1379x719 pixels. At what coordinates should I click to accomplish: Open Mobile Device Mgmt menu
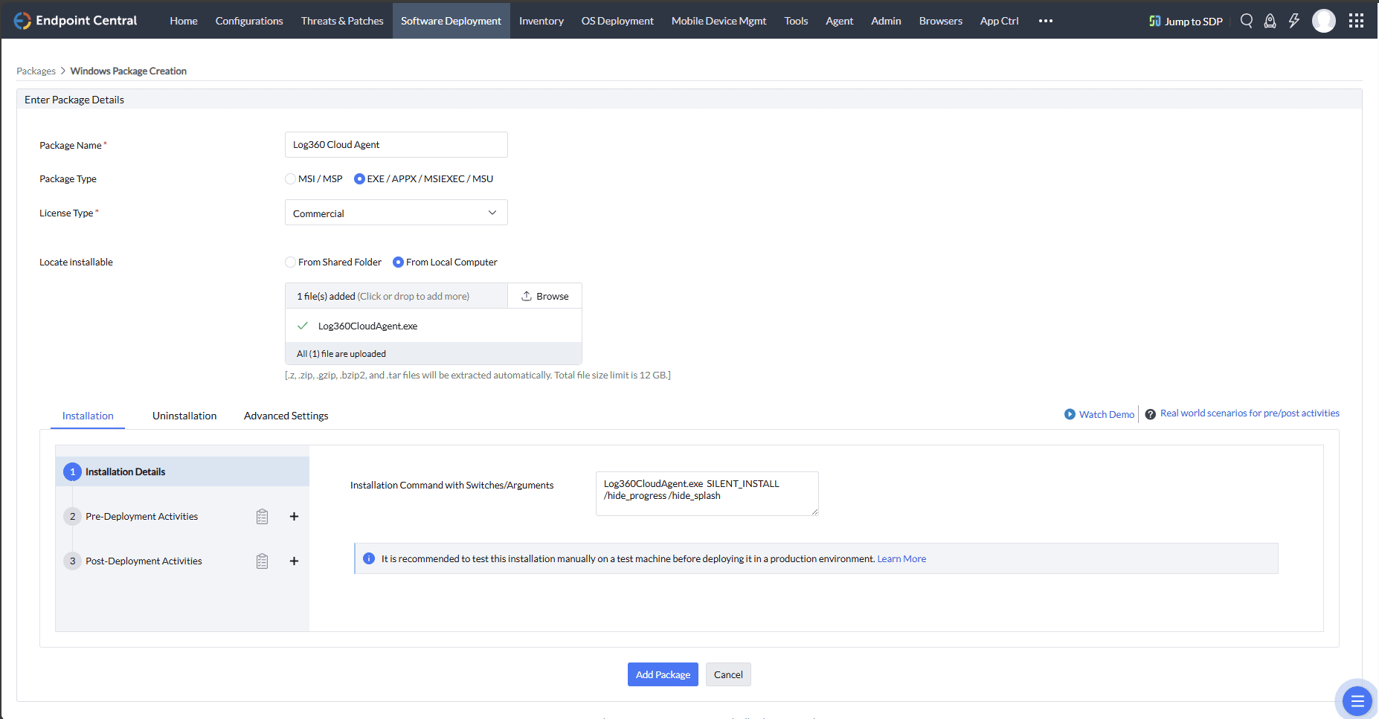[719, 21]
